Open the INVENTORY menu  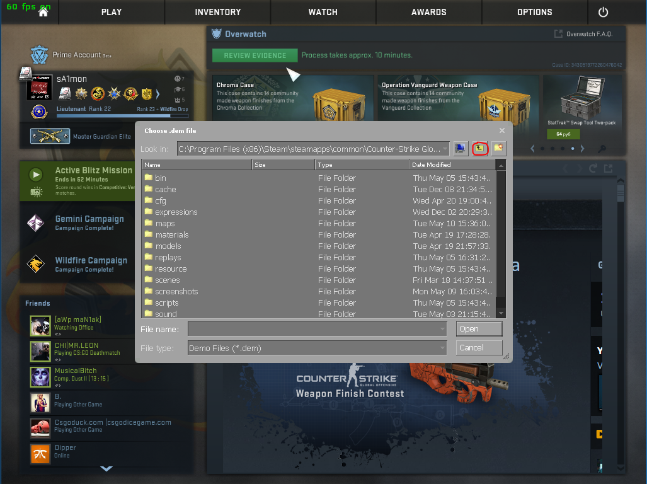coord(217,12)
